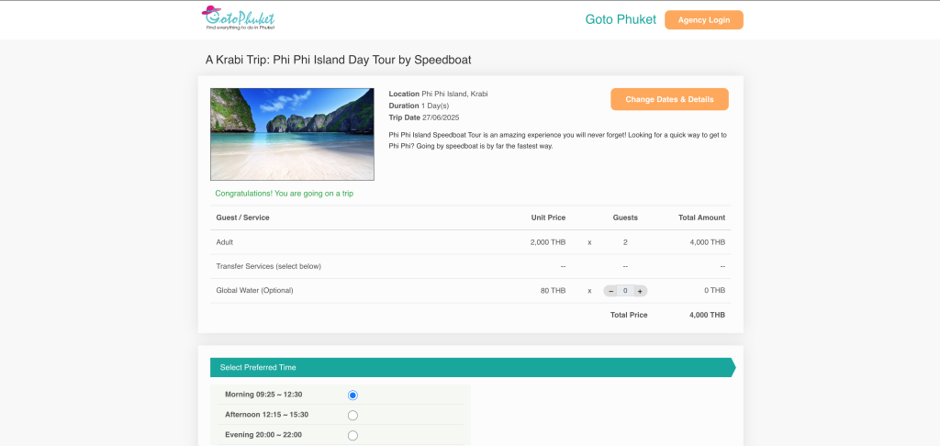This screenshot has width=940, height=446.
Task: Click the Select Preferred Time header banner
Action: pos(471,367)
